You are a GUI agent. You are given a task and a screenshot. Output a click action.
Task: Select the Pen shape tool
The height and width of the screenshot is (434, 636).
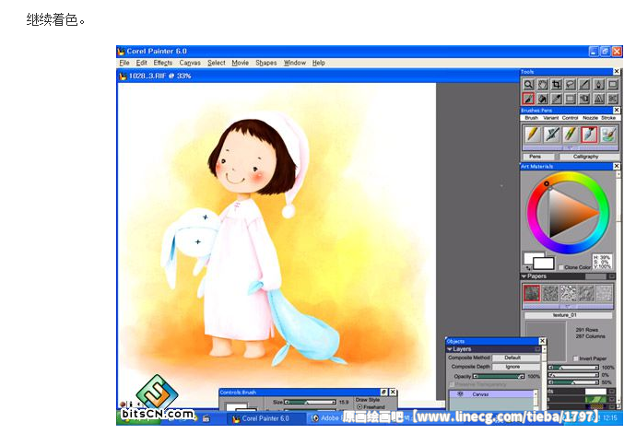coord(599,85)
